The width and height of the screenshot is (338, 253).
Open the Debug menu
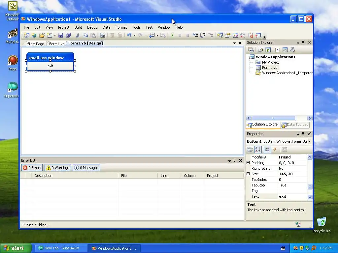92,27
